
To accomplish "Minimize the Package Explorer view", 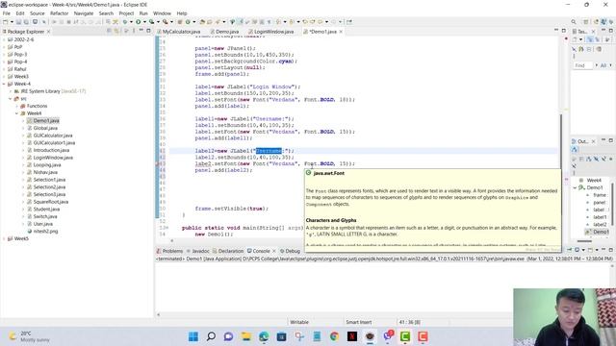I will click(x=141, y=31).
